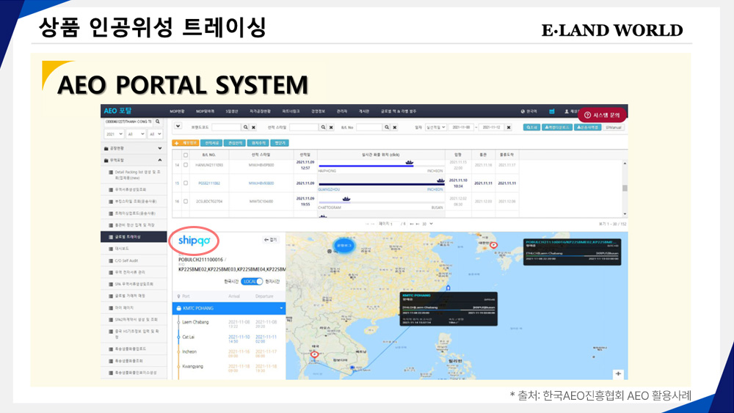Click the AEO 포탈 logo
Screen dimensions: 734x413
coord(118,111)
